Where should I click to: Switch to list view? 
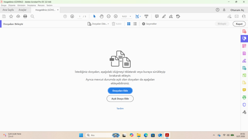tap(135, 24)
